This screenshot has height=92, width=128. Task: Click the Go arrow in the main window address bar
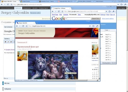(x=118, y=4)
